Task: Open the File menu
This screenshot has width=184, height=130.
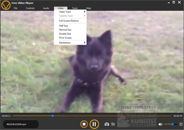Action: click(16, 8)
